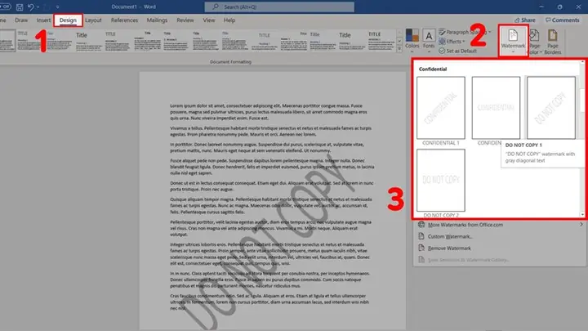Viewport: 588px width, 331px height.
Task: Open the Watermark dropdown button
Action: click(x=514, y=42)
